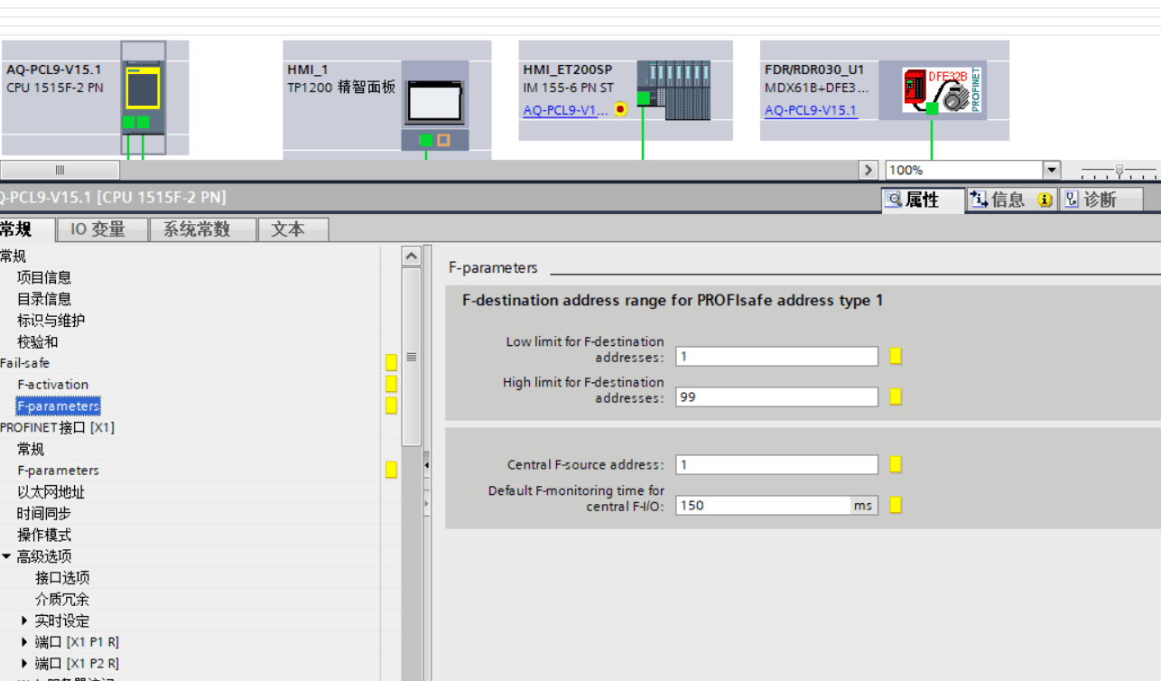
Task: Click the HMI_ET200SP device name label
Action: coord(568,70)
